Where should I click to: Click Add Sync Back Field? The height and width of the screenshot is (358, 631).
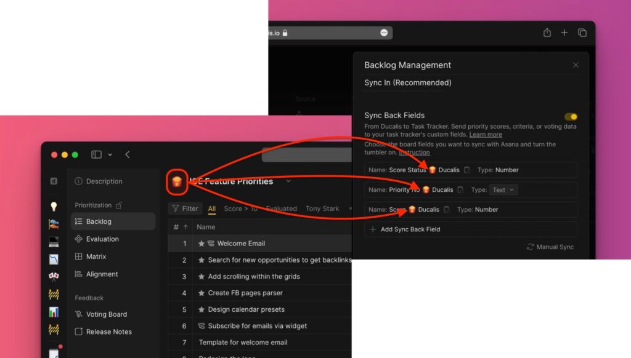click(471, 229)
